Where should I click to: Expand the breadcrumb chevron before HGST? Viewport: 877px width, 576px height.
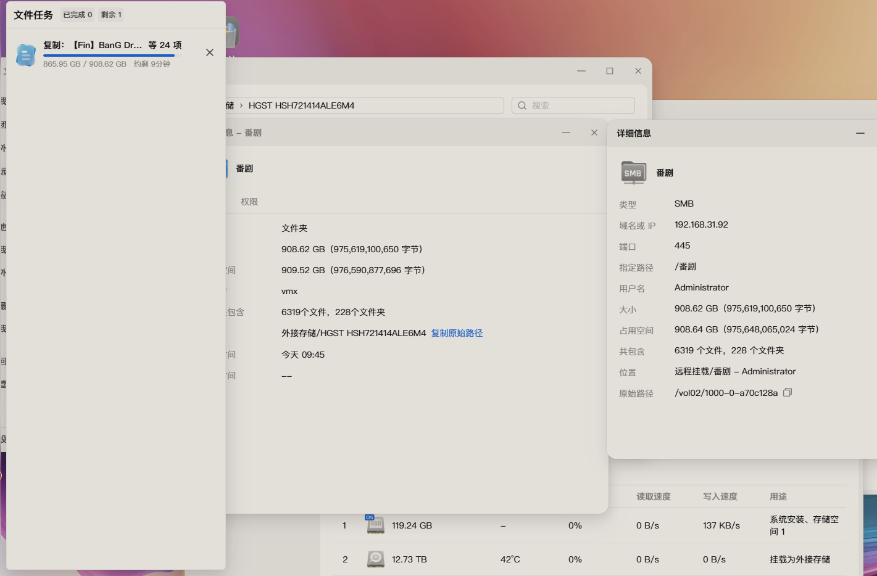[x=241, y=105]
